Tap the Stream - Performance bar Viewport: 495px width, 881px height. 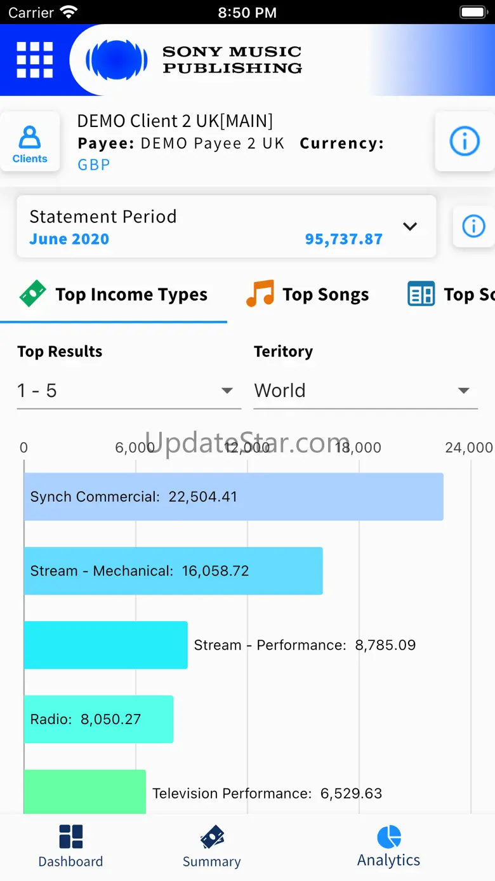tap(105, 645)
